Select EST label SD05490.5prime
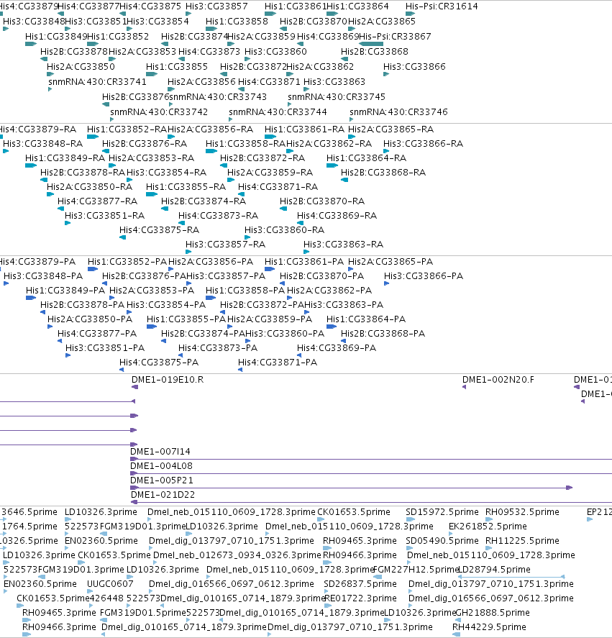612x638 pixels. pos(442,541)
